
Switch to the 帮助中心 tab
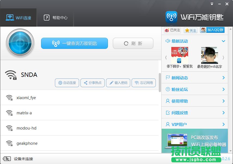coord(55,17)
